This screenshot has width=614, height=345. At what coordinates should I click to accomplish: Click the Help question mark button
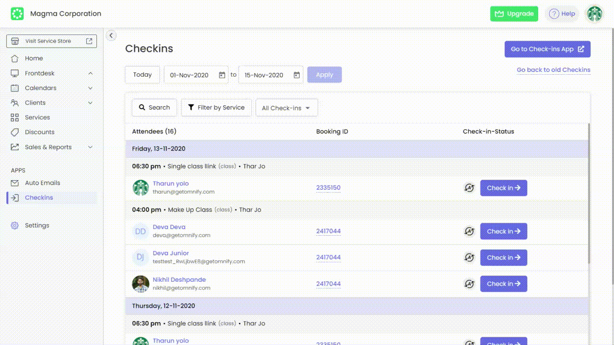click(562, 14)
